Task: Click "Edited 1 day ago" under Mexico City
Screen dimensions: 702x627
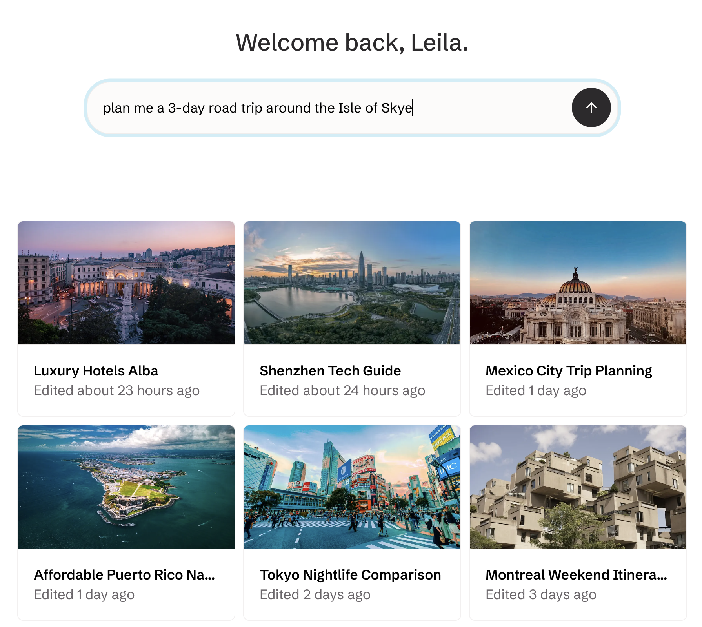Action: [536, 390]
